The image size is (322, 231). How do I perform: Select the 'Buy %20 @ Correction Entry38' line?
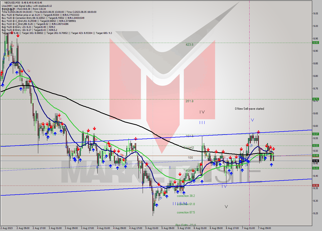43,18
